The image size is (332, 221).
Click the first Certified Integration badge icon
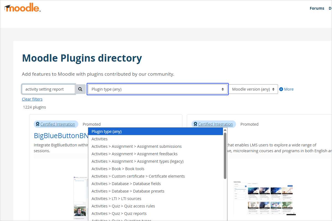pyautogui.click(x=38, y=124)
